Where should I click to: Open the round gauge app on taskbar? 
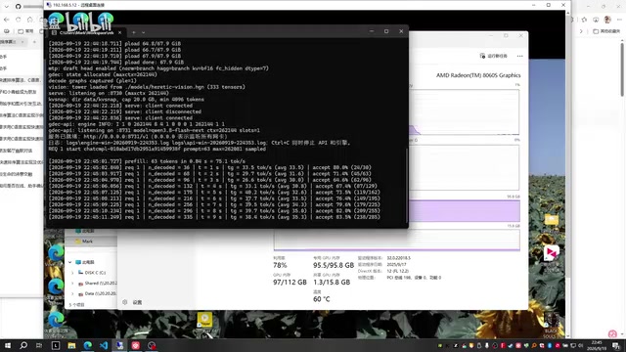(x=152, y=345)
